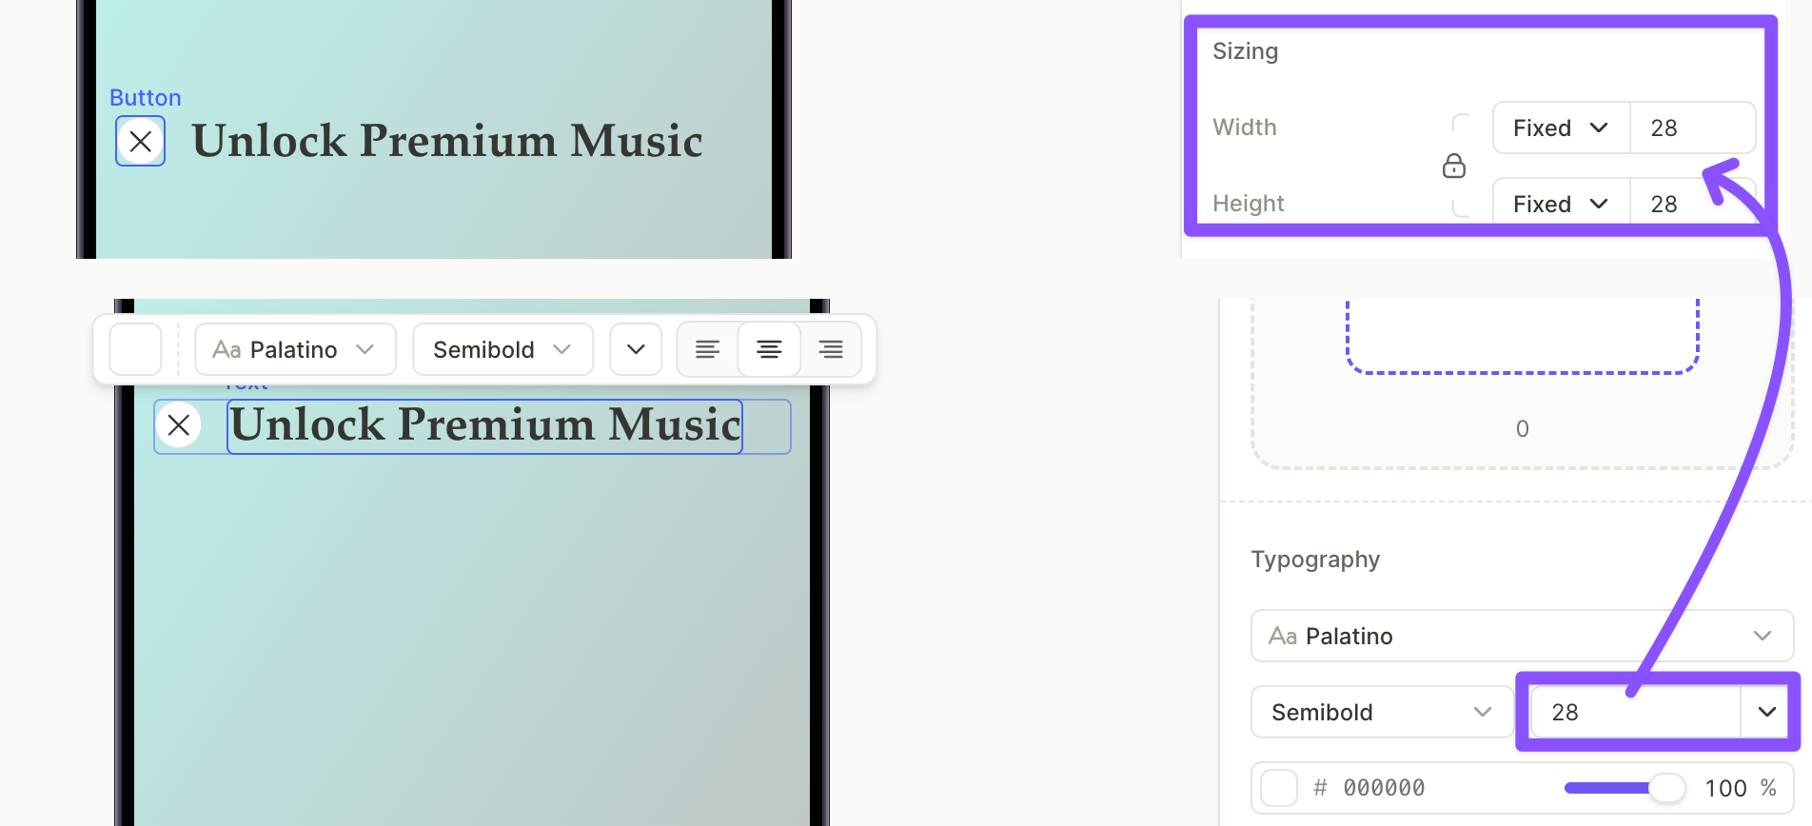Edit the Width value field 28

[x=1692, y=128]
